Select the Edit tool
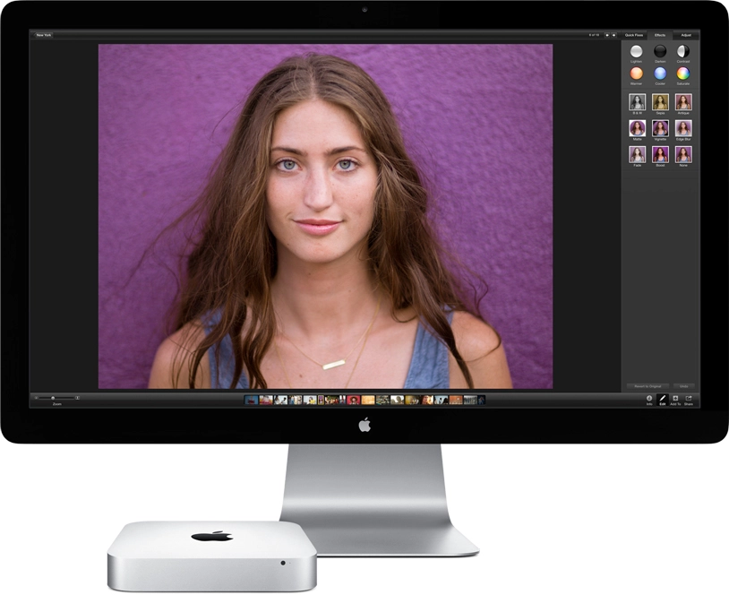Image resolution: width=729 pixels, height=595 pixels. 662,400
